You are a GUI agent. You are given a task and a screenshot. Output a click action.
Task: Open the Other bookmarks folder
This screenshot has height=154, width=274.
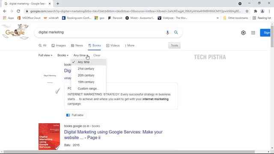[235, 18]
